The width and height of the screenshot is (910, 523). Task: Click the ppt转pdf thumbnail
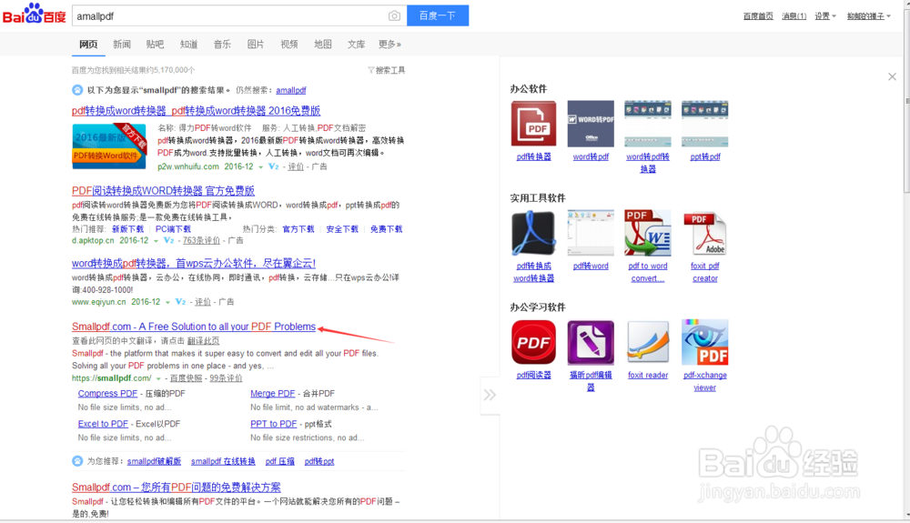[704, 124]
